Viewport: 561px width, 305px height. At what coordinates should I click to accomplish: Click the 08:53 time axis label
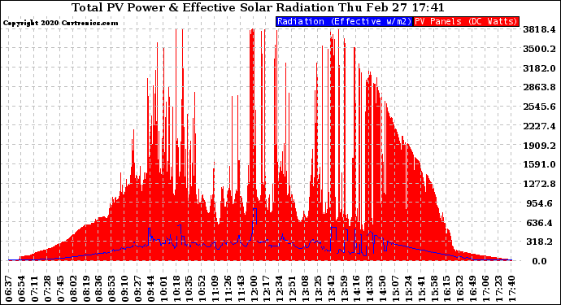coord(112,289)
